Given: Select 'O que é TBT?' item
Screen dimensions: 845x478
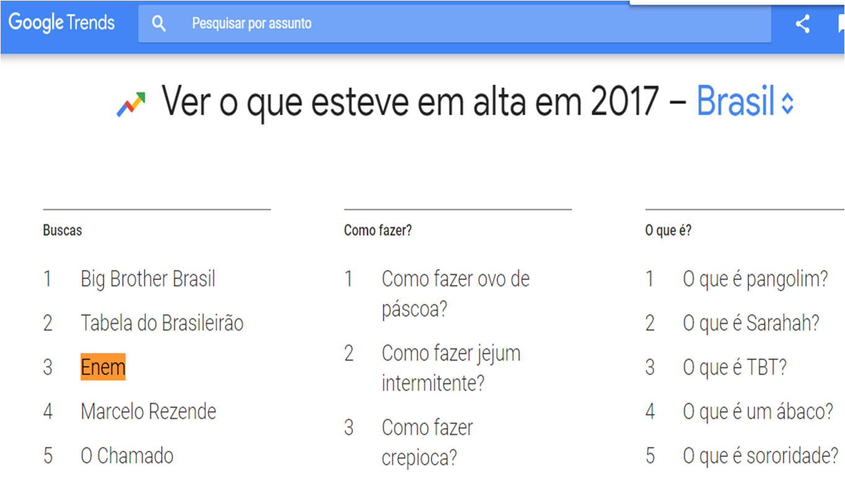Looking at the screenshot, I should [x=735, y=368].
